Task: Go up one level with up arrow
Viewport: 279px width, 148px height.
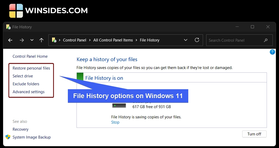Action: click(41, 40)
